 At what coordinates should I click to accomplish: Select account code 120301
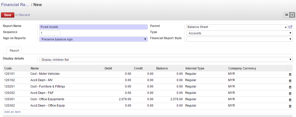(x=9, y=99)
